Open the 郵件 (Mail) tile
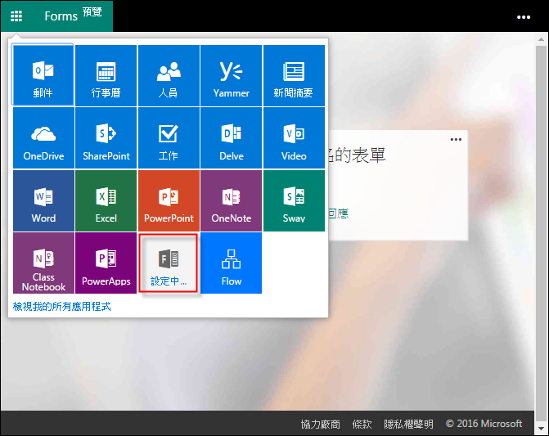 click(43, 75)
